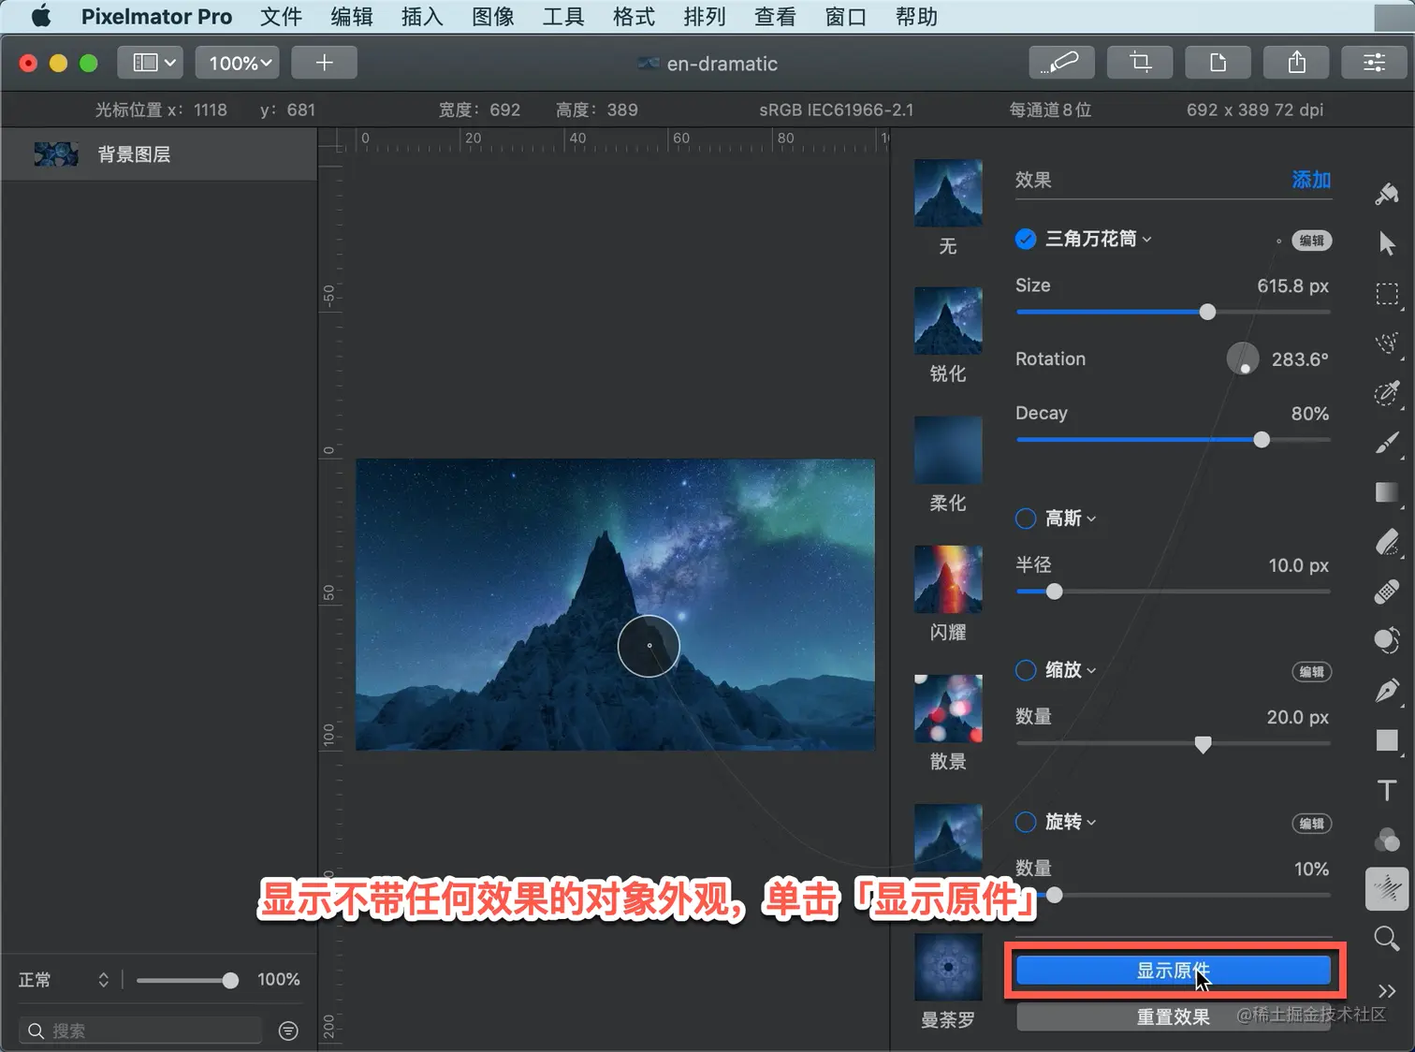Select the Color Selection eyedropper tool

point(1387,393)
